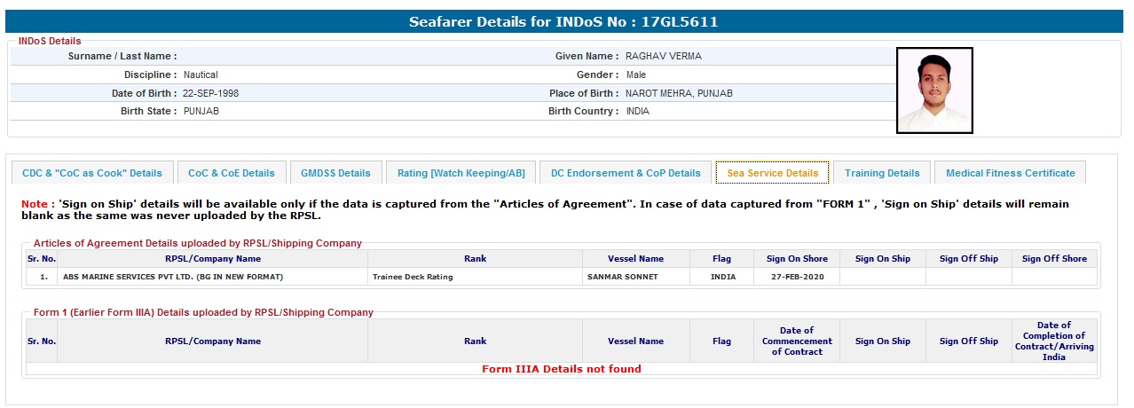The image size is (1134, 408).
Task: Select the Sea Service Details tab
Action: 772,173
